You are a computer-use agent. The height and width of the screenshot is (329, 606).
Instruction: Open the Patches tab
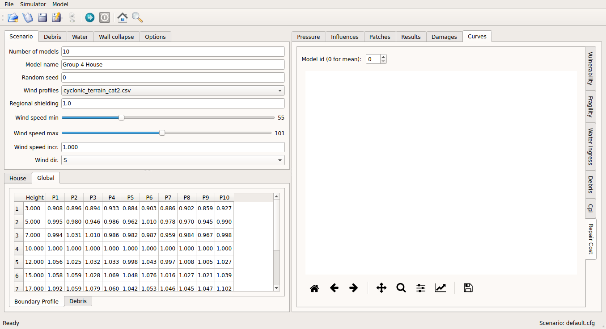380,37
